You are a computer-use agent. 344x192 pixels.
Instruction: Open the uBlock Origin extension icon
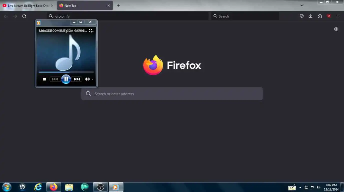[329, 16]
